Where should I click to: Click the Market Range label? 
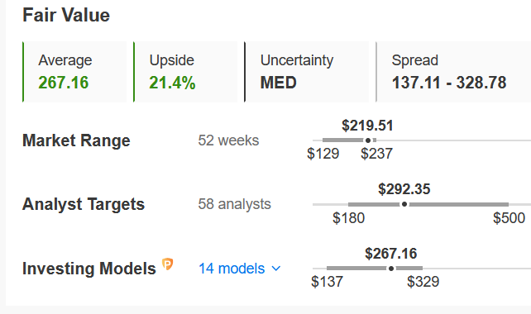point(76,140)
